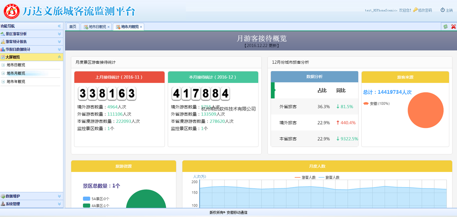Click the 417884 flip counter
Viewport: 457px width, 217px height.
pyautogui.click(x=201, y=93)
